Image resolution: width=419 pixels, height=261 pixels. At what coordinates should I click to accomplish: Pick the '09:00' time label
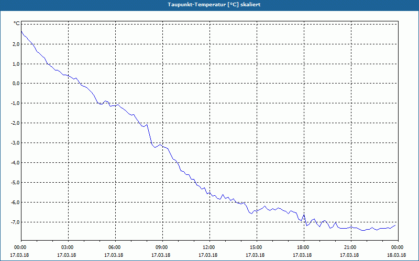click(162, 247)
